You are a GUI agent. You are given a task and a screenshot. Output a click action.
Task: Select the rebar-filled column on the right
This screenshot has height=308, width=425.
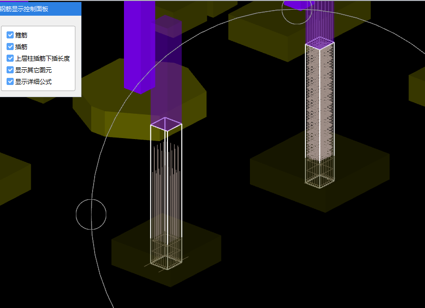320,112
